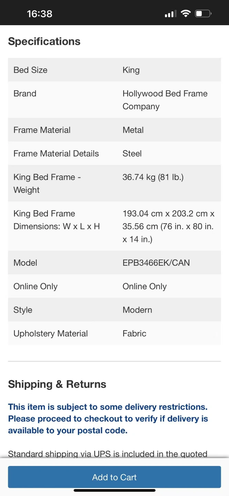This screenshot has height=496, width=229.
Task: Tap the cellular signal bars icon
Action: click(x=170, y=14)
